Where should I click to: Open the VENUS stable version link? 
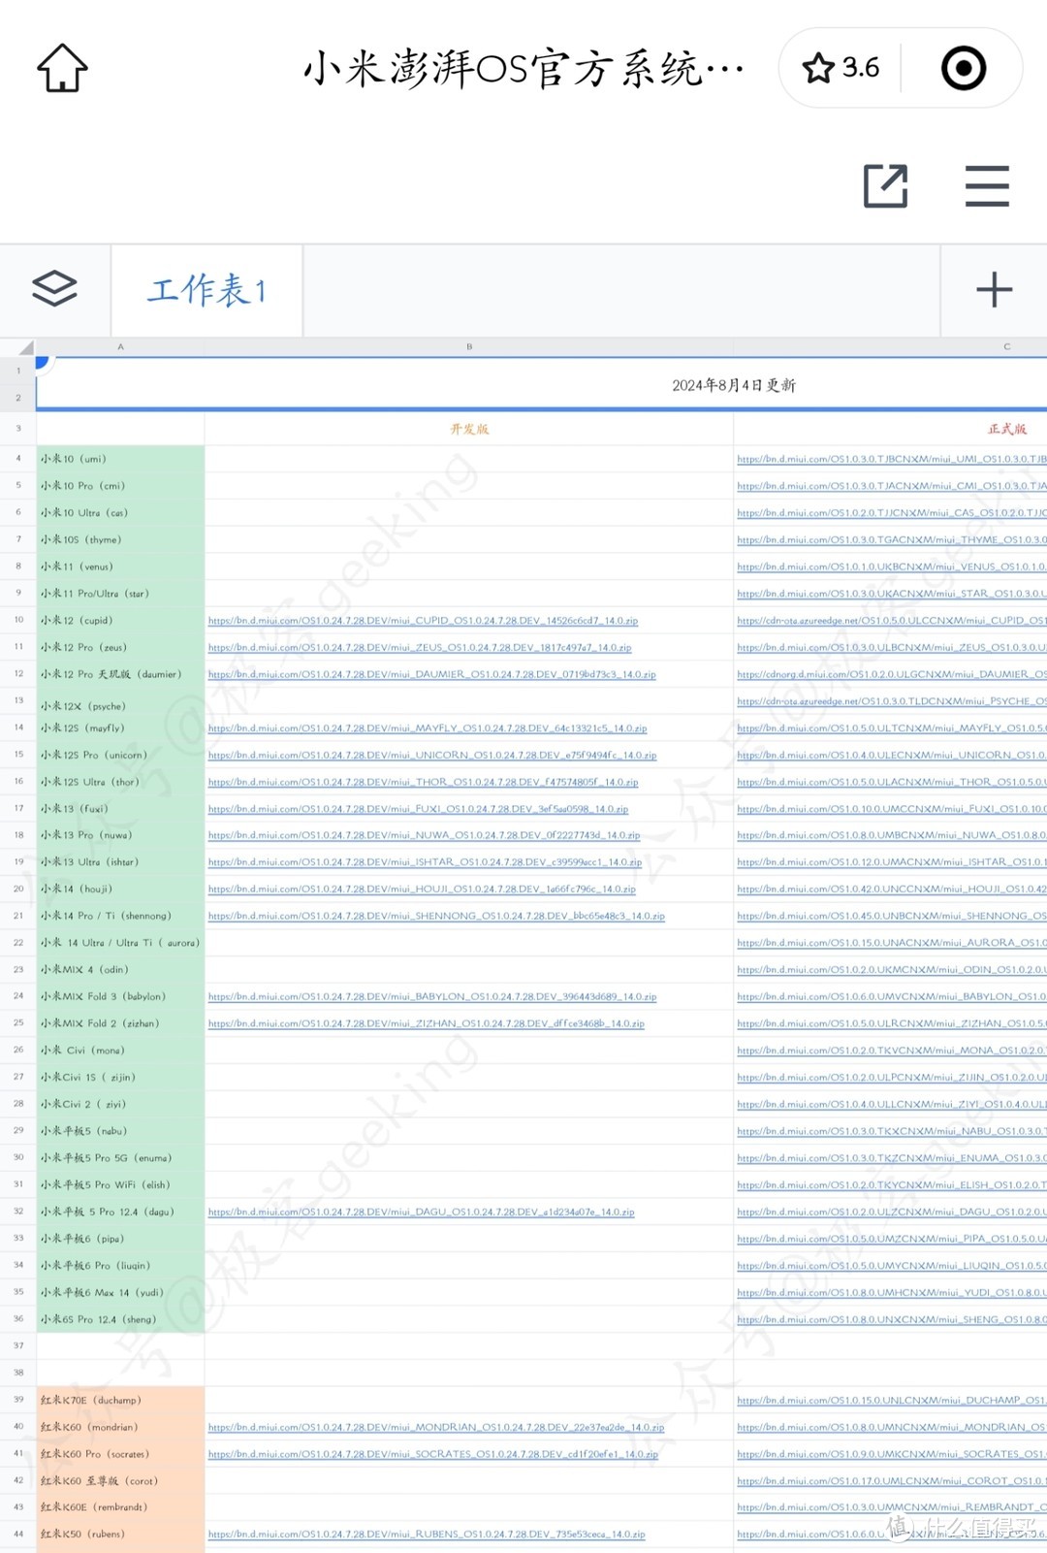pyautogui.click(x=891, y=567)
